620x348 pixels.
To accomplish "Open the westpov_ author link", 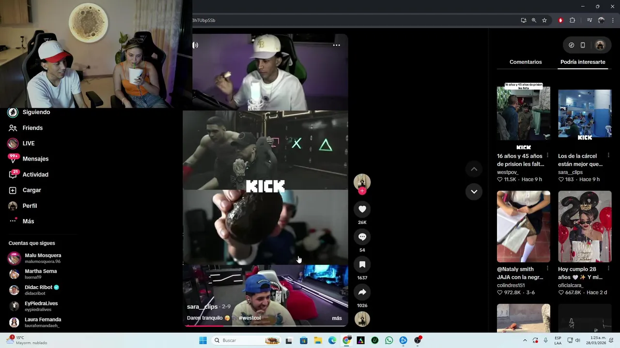I will [x=508, y=172].
